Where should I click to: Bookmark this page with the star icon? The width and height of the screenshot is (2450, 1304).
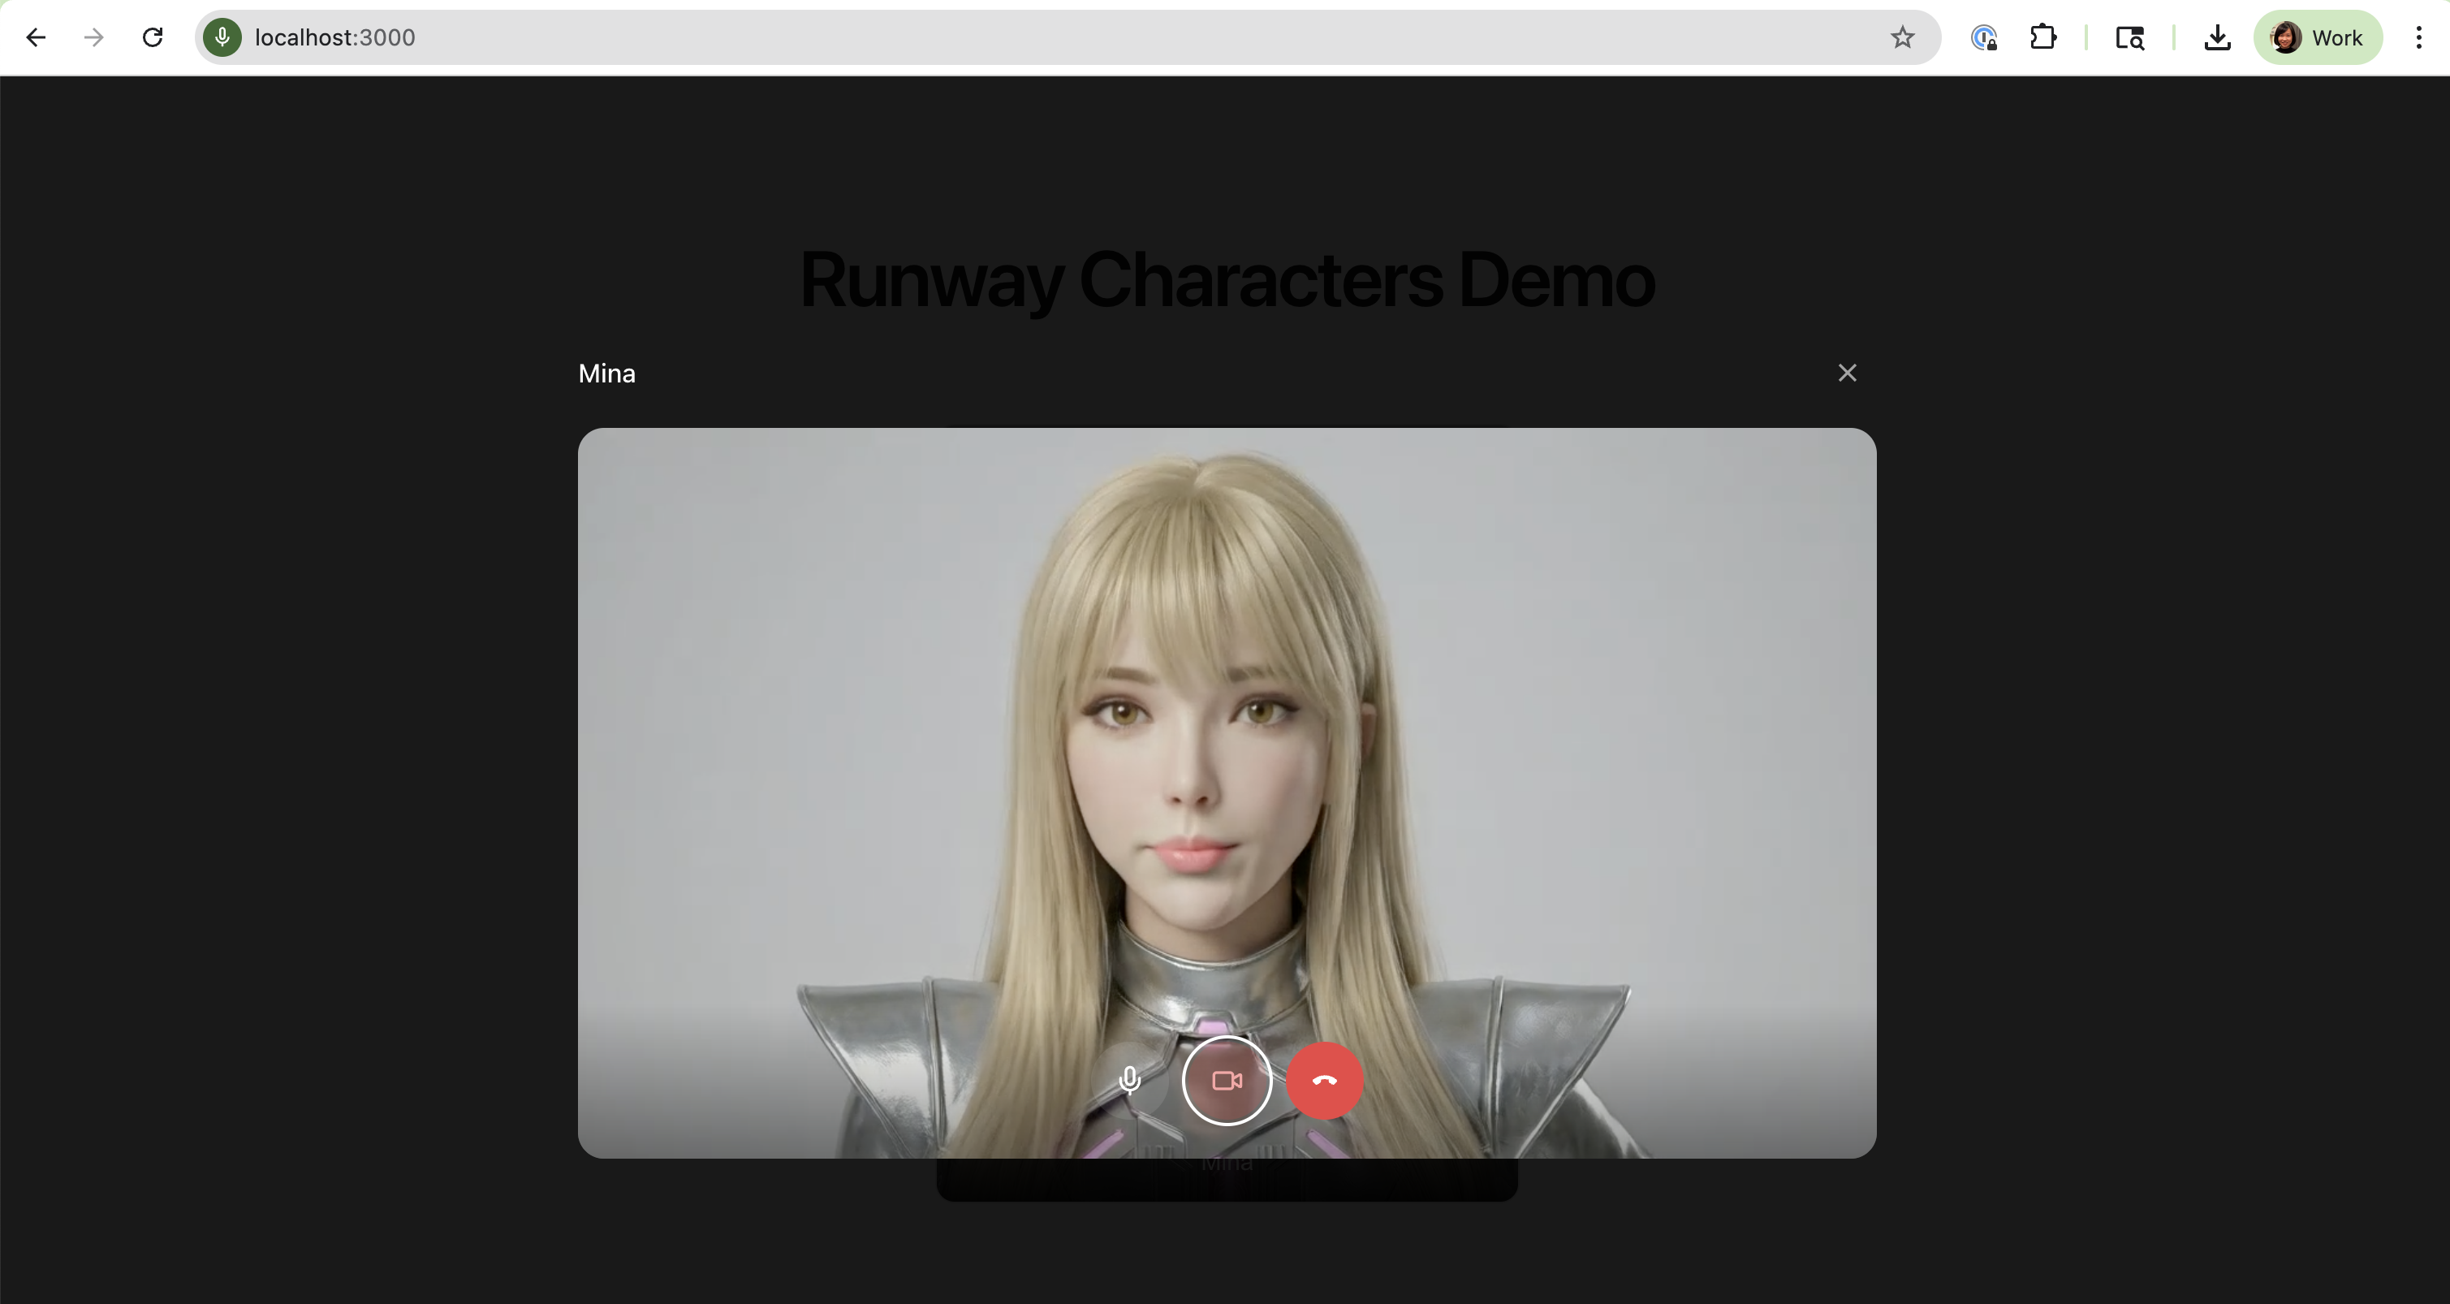[x=1902, y=37]
